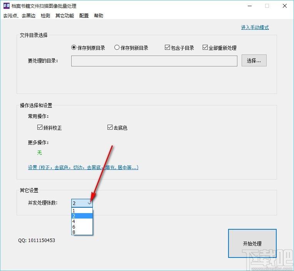Click the 进入手动模式 link
The image size is (294, 271).
click(255, 27)
